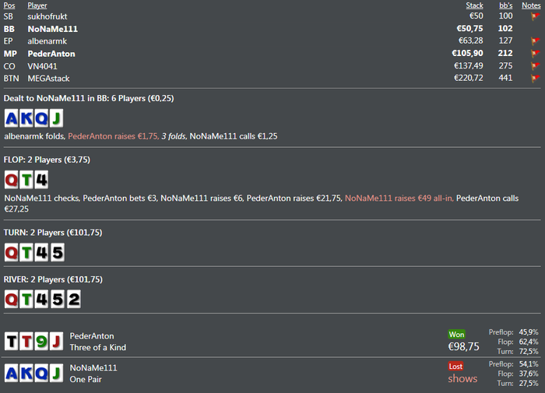
Task: Click PederAnton's showdown cards T T 9 J
Action: (33, 342)
